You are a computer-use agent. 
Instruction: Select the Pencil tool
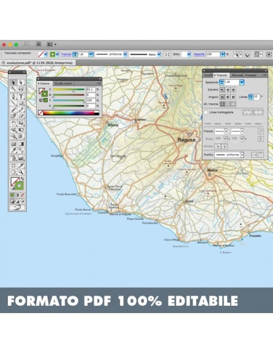(21, 109)
